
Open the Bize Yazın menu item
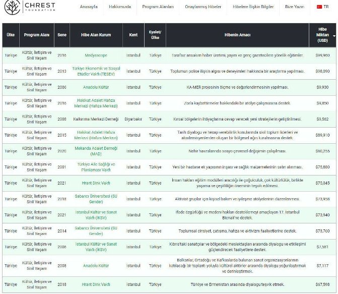tap(295, 7)
